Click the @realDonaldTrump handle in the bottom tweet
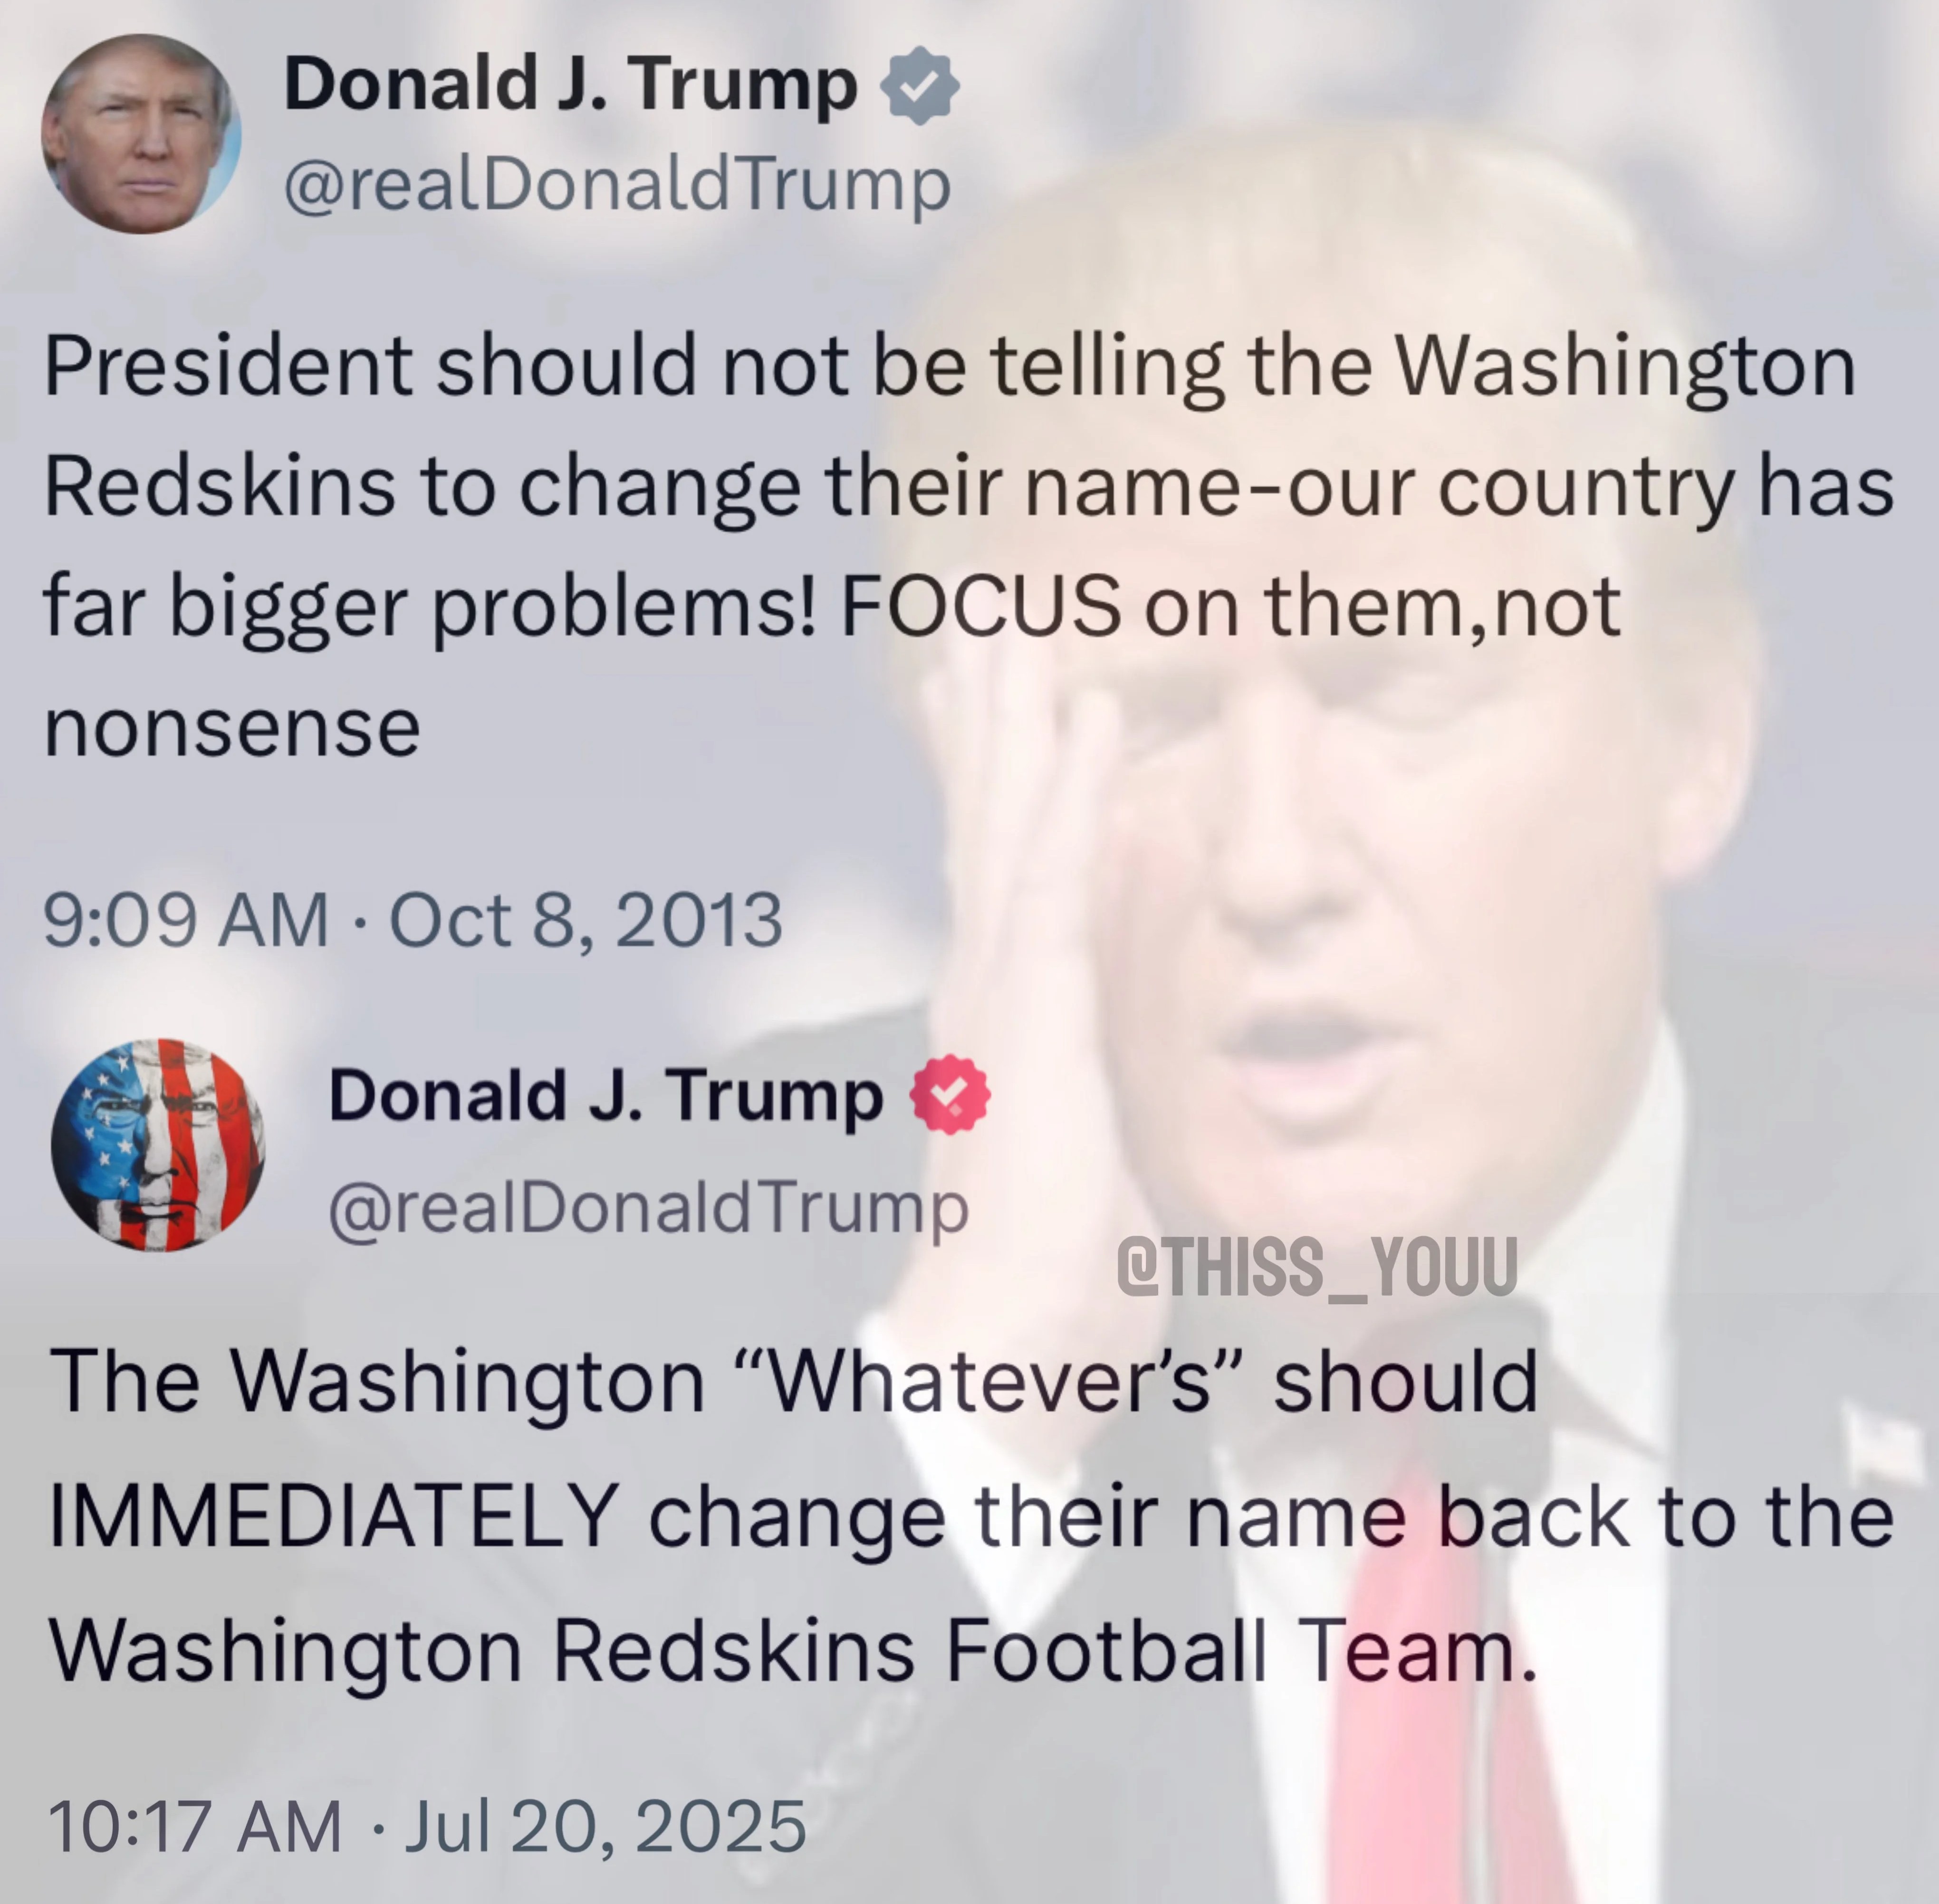This screenshot has height=1904, width=1939. 649,1210
